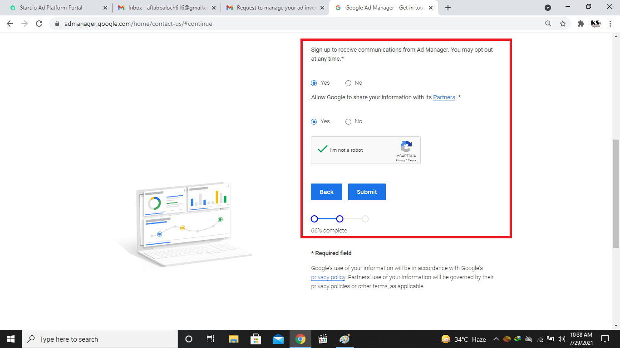Open the notification action center icon
Screen dimensions: 620x348
605,339
